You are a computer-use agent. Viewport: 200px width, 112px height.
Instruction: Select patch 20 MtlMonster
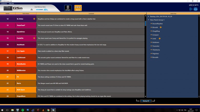click(x=18, y=70)
